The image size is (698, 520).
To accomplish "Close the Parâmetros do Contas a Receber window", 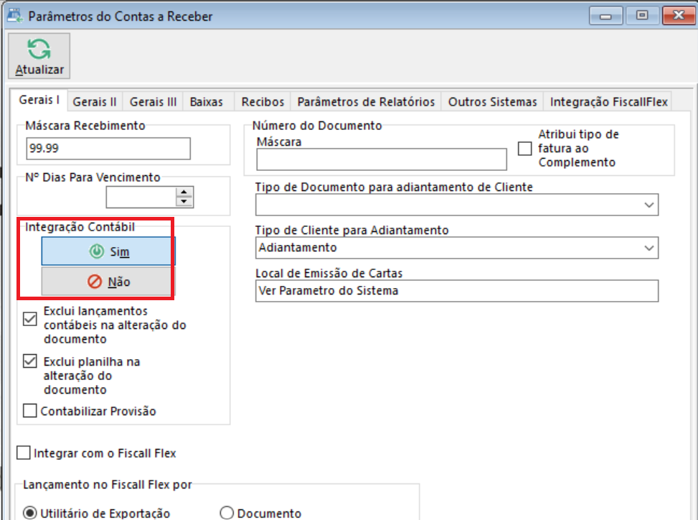I will [679, 16].
